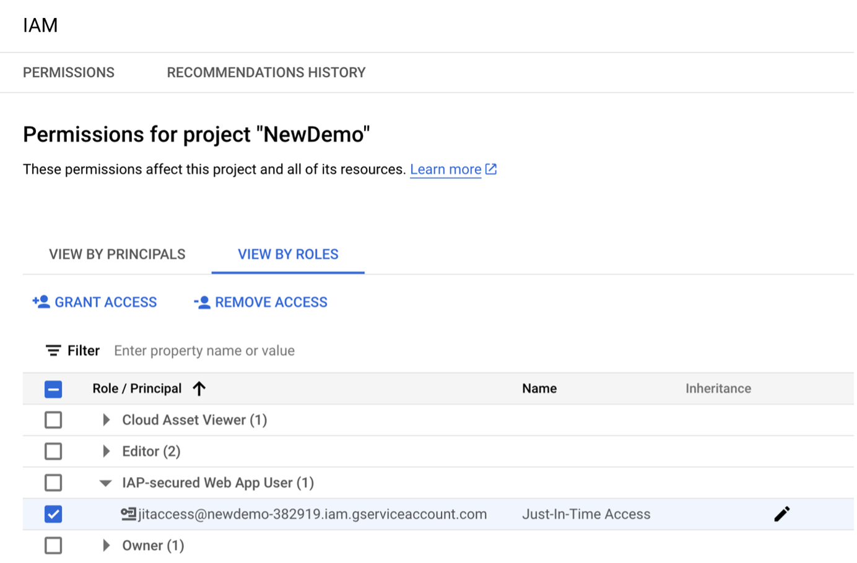Click the Filter list icon
This screenshot has height=563, width=857.
53,351
